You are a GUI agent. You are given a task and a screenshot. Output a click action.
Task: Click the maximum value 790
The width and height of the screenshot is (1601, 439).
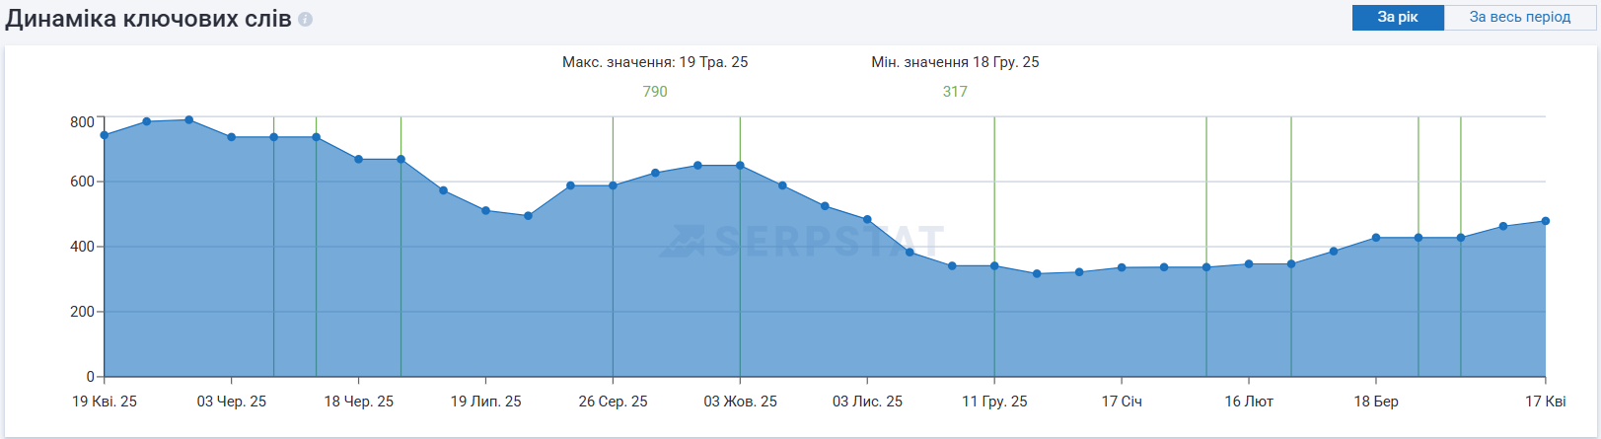pos(655,92)
